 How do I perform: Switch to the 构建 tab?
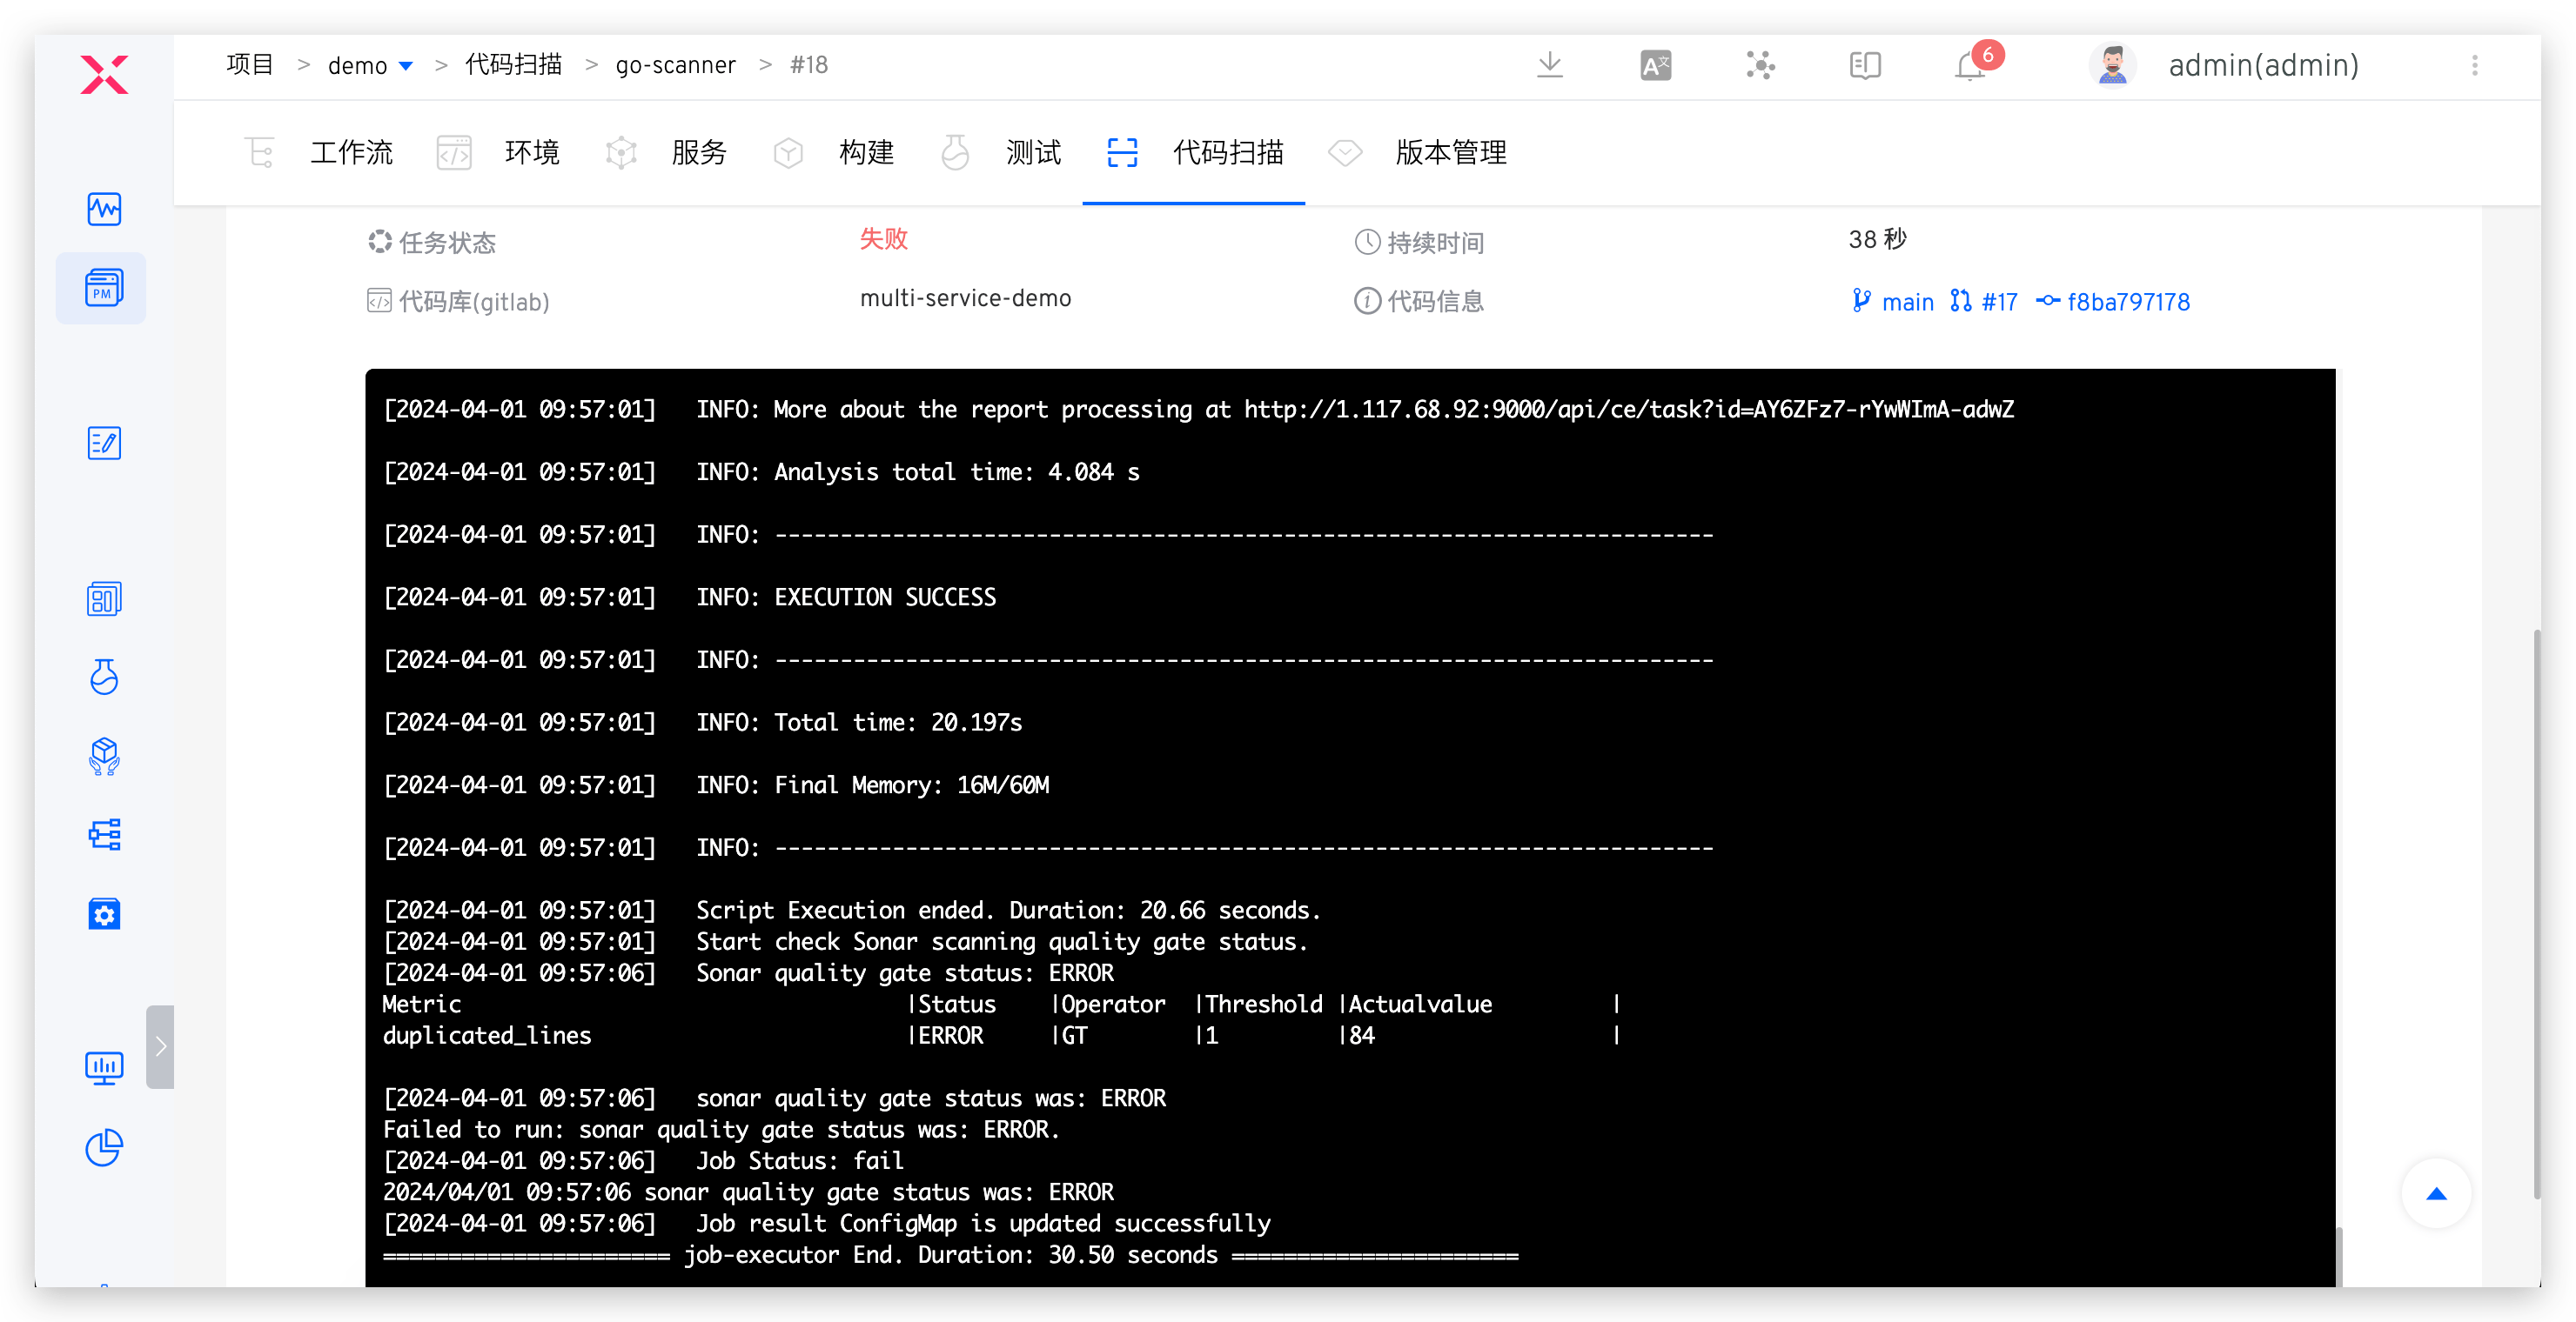(865, 153)
